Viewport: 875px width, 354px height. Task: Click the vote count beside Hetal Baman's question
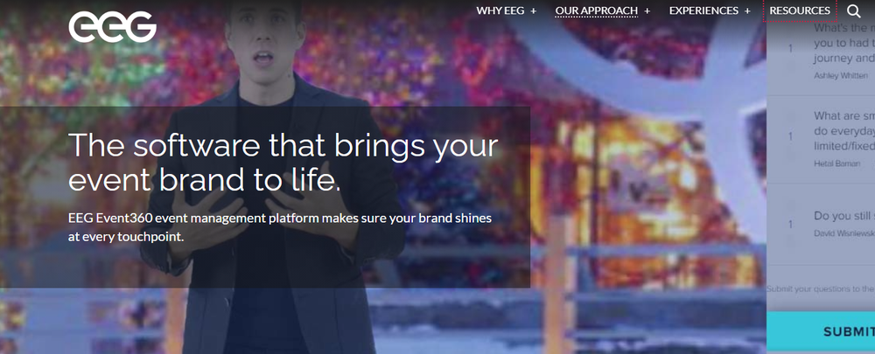coord(790,136)
